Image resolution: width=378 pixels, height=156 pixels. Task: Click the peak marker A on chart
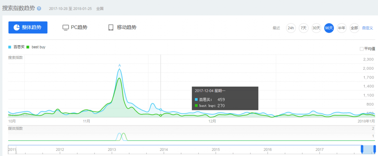click(x=120, y=66)
